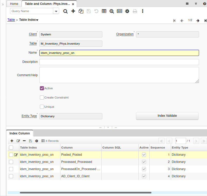207x196 pixels.
Task: Select the Index Column tab
Action: click(x=20, y=133)
